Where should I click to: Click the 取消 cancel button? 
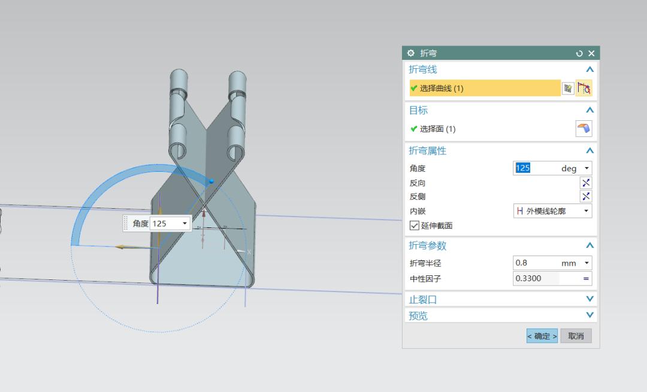tap(575, 336)
